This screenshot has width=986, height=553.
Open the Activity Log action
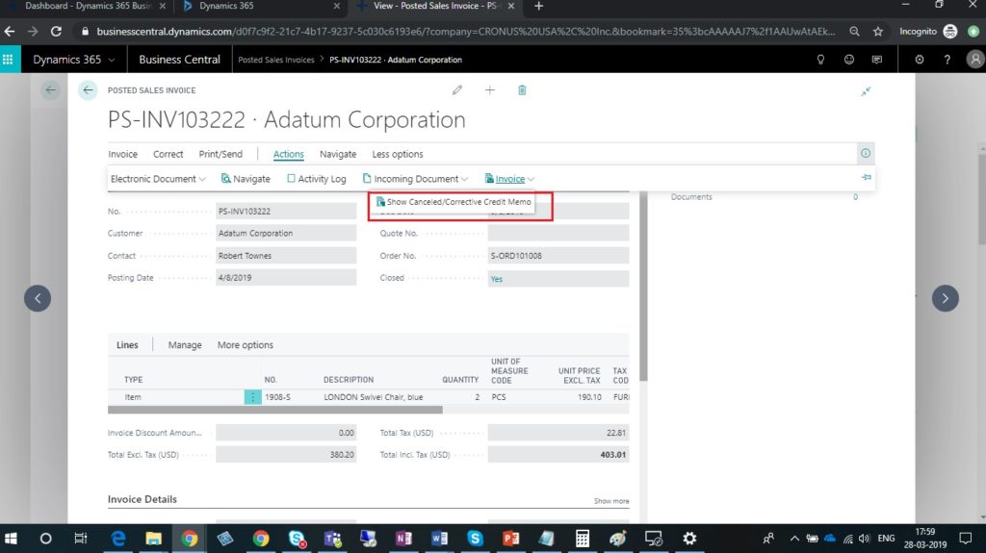(316, 179)
